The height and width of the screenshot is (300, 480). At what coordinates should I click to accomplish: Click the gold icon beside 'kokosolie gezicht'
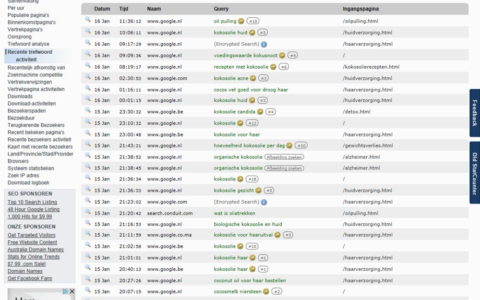click(x=258, y=191)
